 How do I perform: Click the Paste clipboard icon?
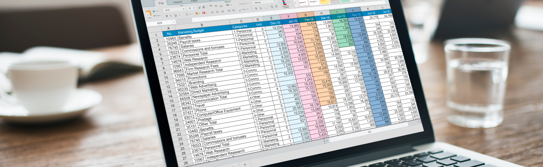coord(149,14)
